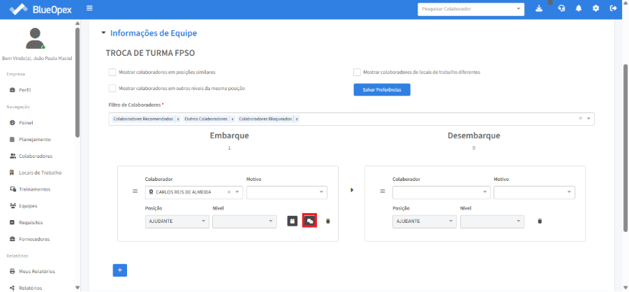Open the settings gear icon
This screenshot has height=292, width=629.
pos(595,8)
